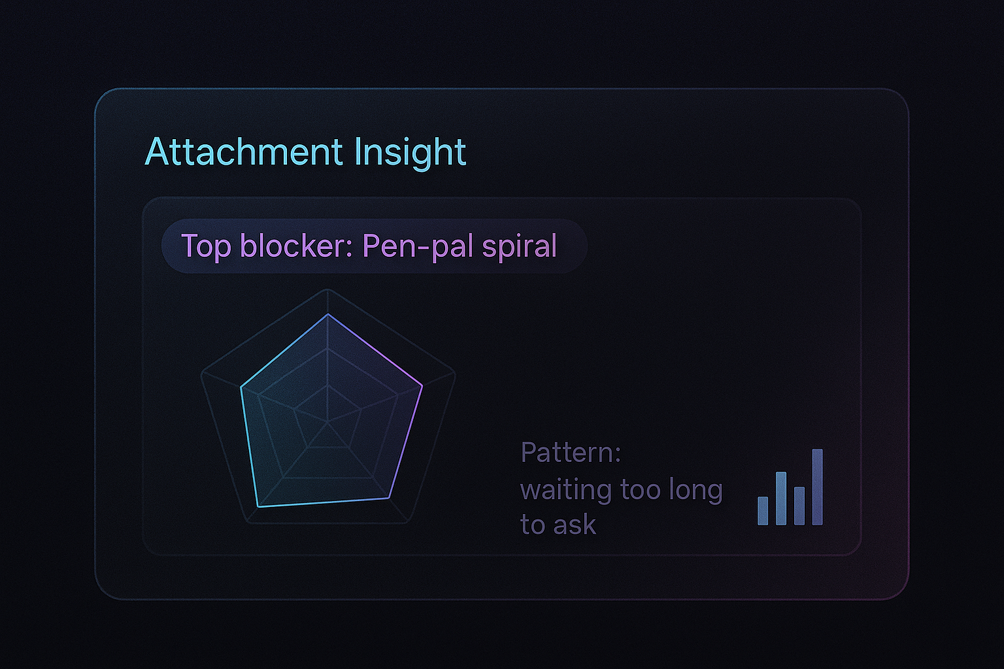
Task: Click the Pattern: label
Action: (x=570, y=453)
